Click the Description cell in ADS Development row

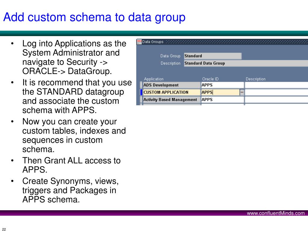(x=276, y=85)
